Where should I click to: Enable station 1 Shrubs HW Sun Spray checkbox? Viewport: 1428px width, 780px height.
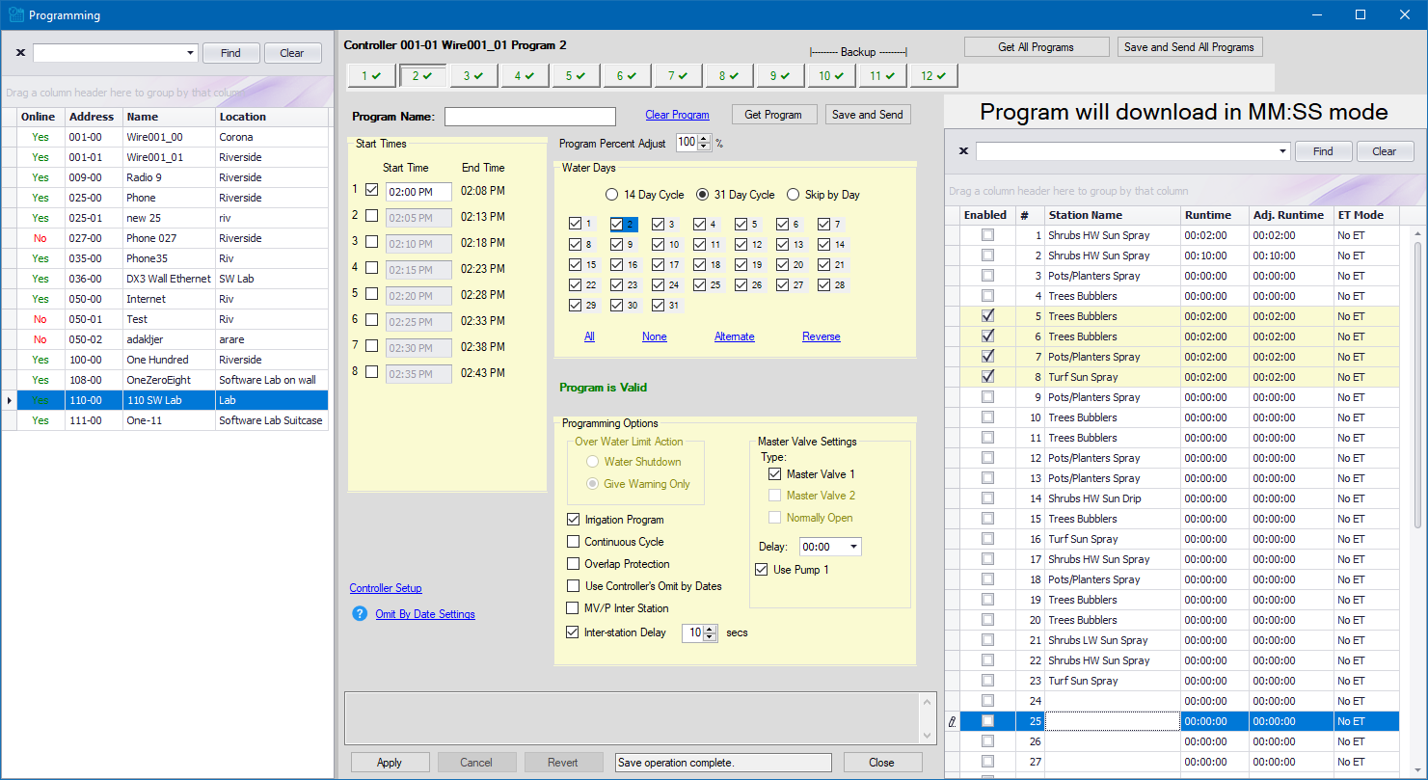coord(987,235)
